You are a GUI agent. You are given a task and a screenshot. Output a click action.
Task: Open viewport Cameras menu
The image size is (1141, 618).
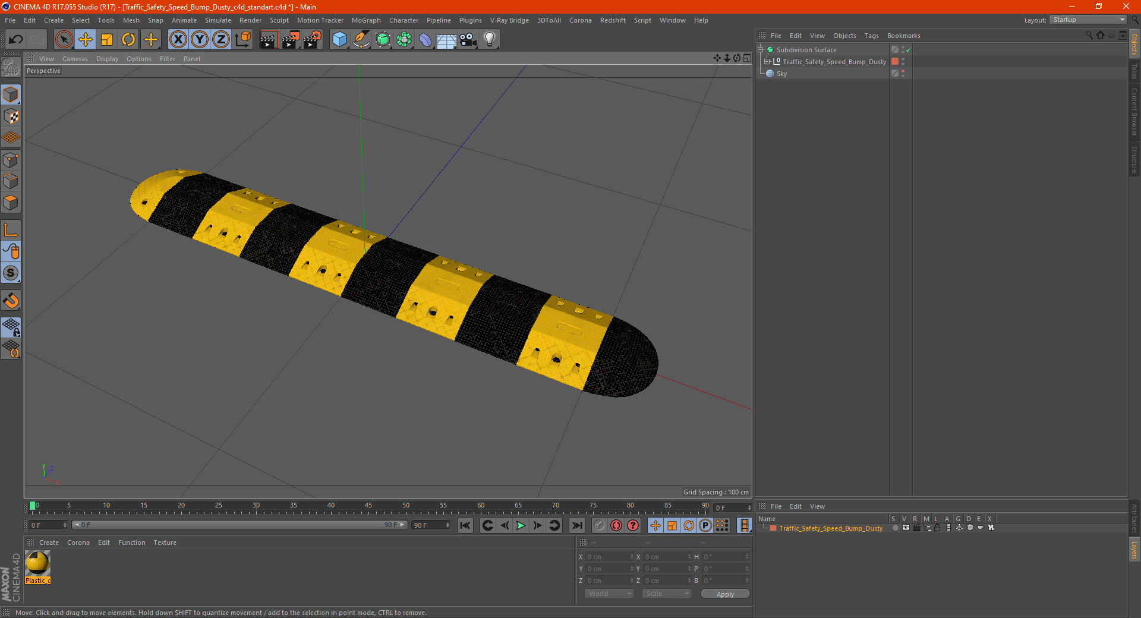pyautogui.click(x=75, y=59)
